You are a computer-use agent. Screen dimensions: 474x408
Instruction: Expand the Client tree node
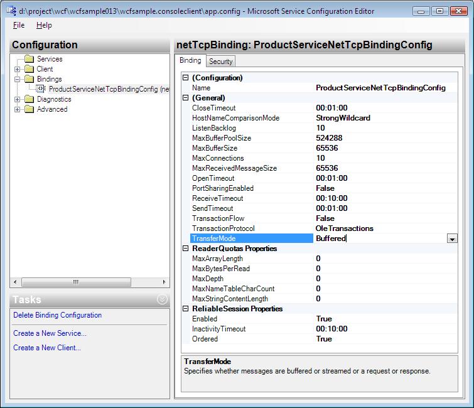(17, 69)
